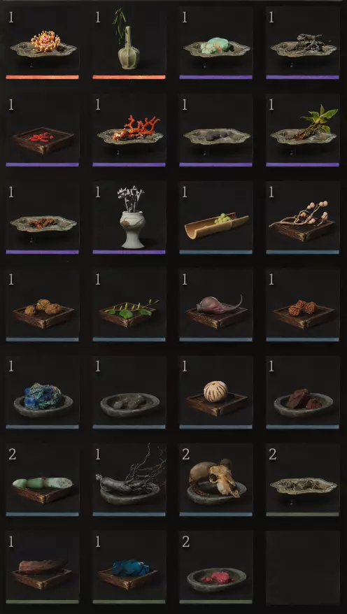Select the turquoise stone on plate
The height and width of the screenshot is (614, 347).
click(215, 43)
